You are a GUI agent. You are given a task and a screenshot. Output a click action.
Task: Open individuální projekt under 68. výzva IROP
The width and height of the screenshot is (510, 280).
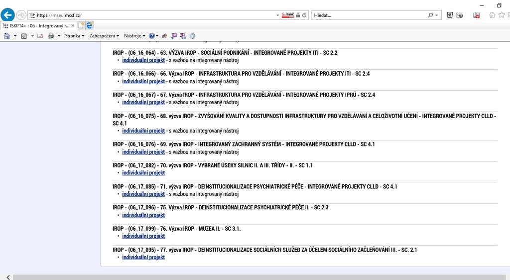pyautogui.click(x=143, y=131)
